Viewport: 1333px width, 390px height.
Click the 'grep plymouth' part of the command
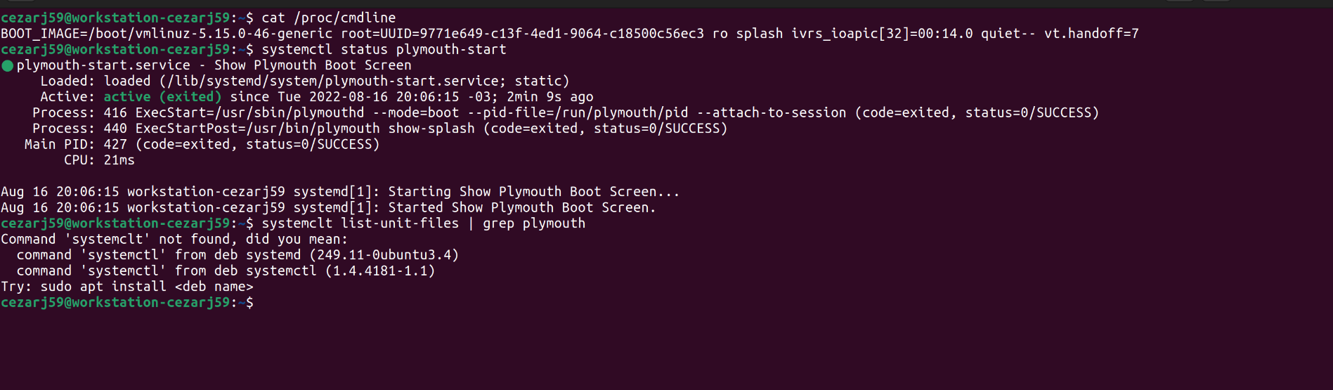pos(534,223)
